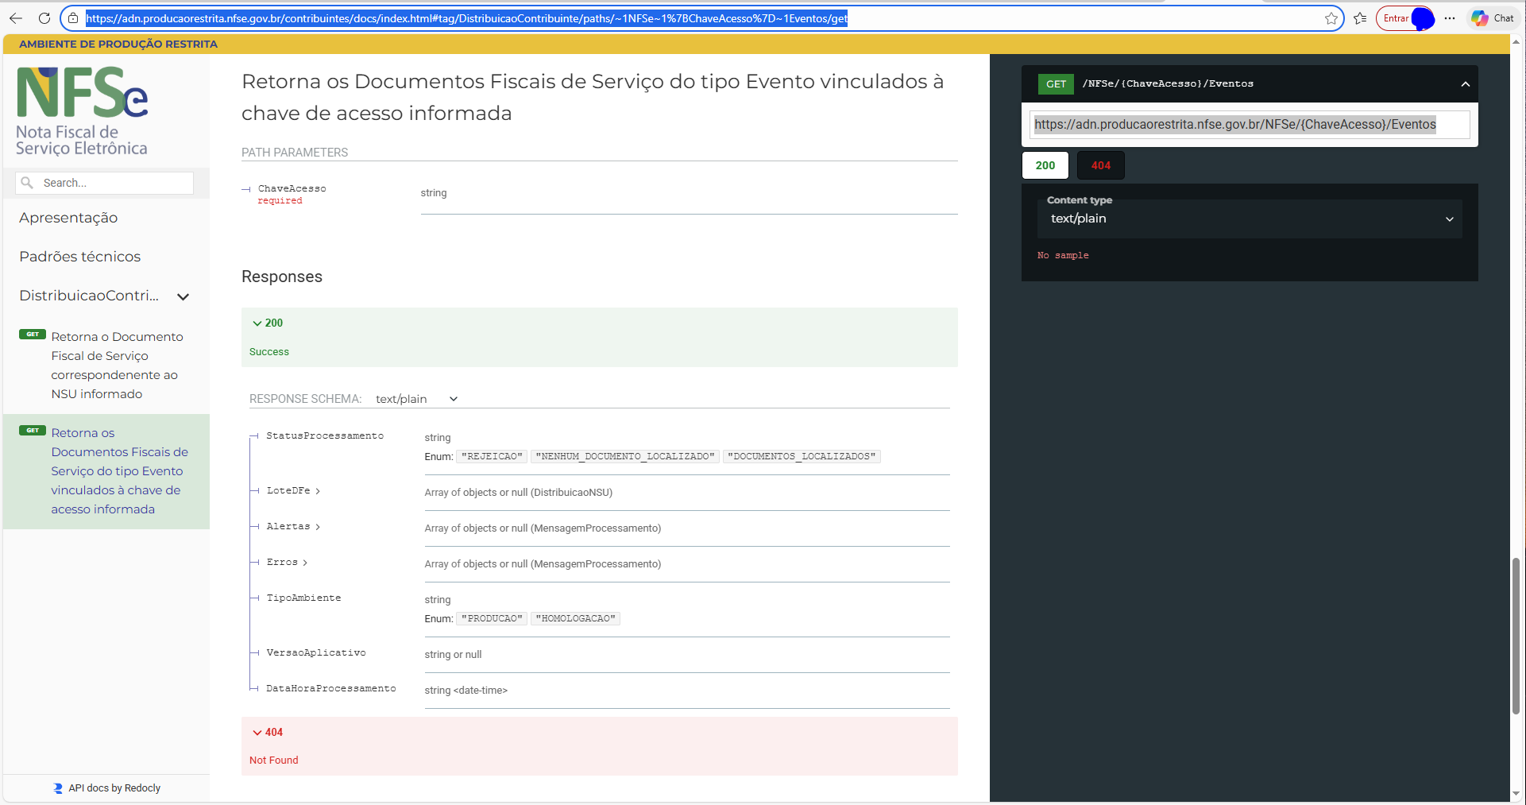The height and width of the screenshot is (805, 1526).
Task: Open the Padrões técnicos sidebar item
Action: [x=79, y=257]
